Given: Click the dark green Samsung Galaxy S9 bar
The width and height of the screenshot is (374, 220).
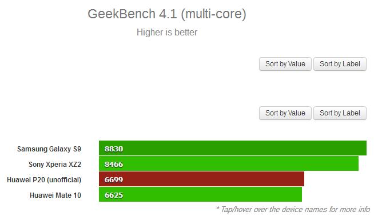Looking at the screenshot, I should (233, 148).
